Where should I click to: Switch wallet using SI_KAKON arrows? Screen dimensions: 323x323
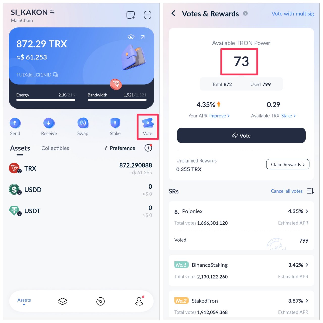(52, 12)
